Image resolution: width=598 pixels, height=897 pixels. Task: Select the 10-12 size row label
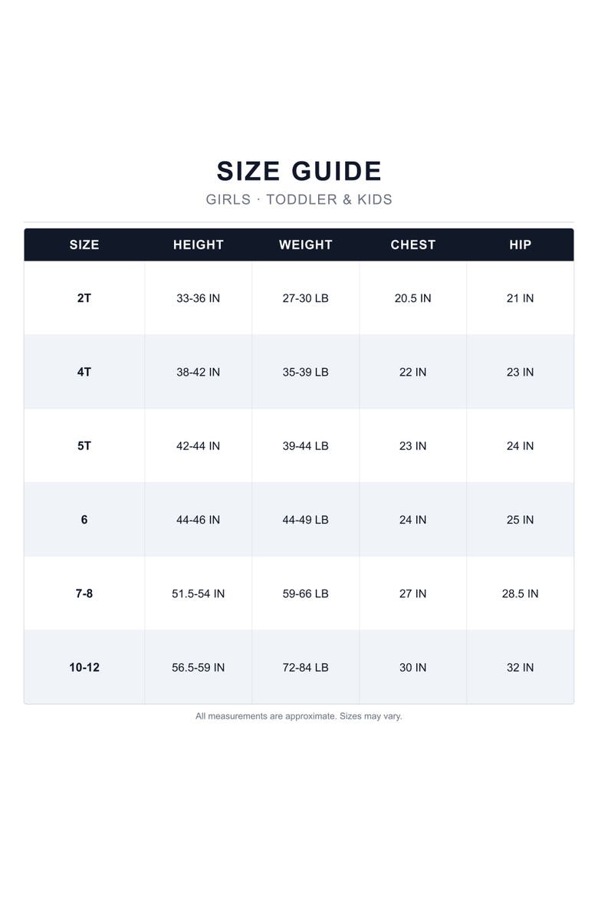point(84,667)
